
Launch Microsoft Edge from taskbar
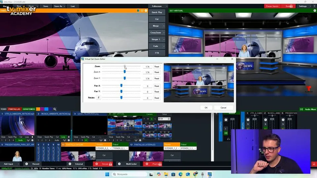click(181, 174)
